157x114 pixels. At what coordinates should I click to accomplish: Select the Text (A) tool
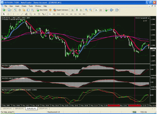point(35,14)
